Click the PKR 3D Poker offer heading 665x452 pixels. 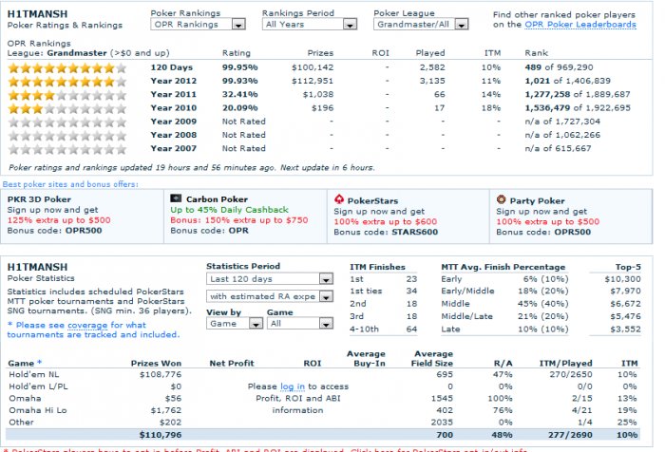[39, 199]
